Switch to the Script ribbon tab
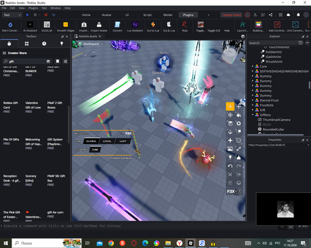The height and width of the screenshot is (248, 311). (147, 15)
